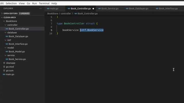Open the Help menu

[x=54, y=3]
